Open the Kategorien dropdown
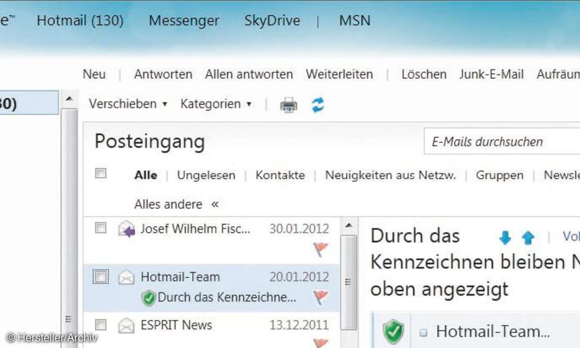The height and width of the screenshot is (348, 580). coord(216,104)
